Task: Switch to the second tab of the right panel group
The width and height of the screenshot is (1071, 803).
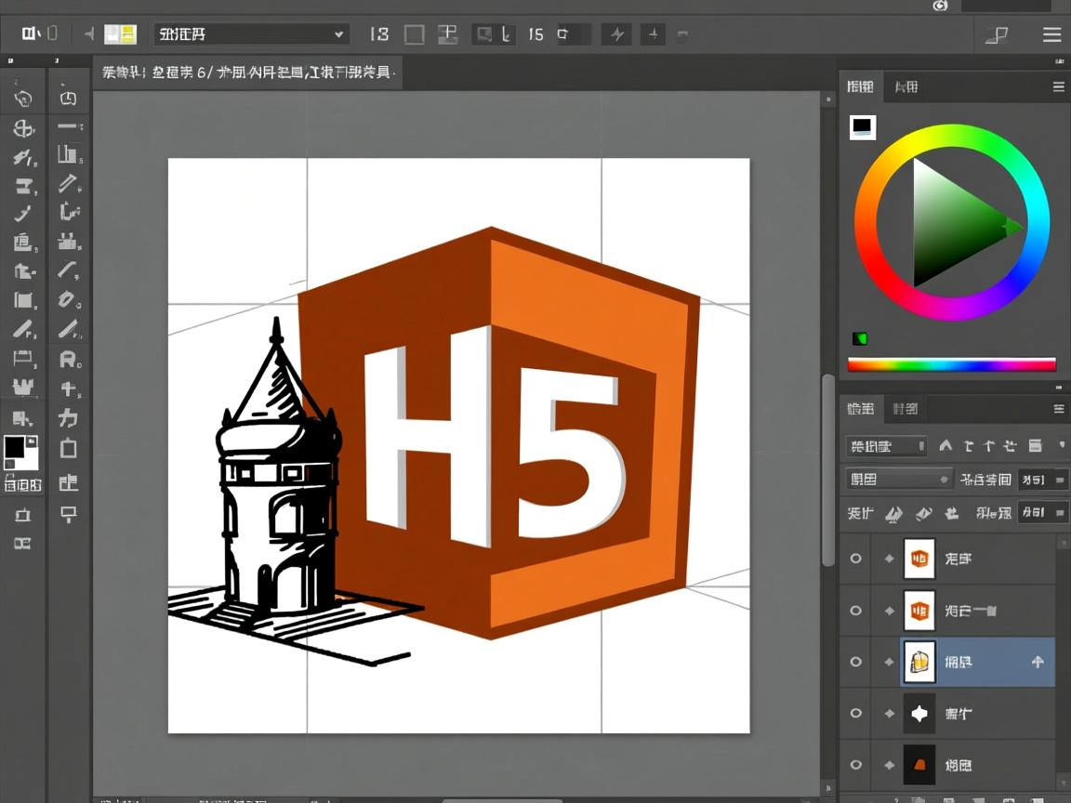Action: [x=905, y=86]
